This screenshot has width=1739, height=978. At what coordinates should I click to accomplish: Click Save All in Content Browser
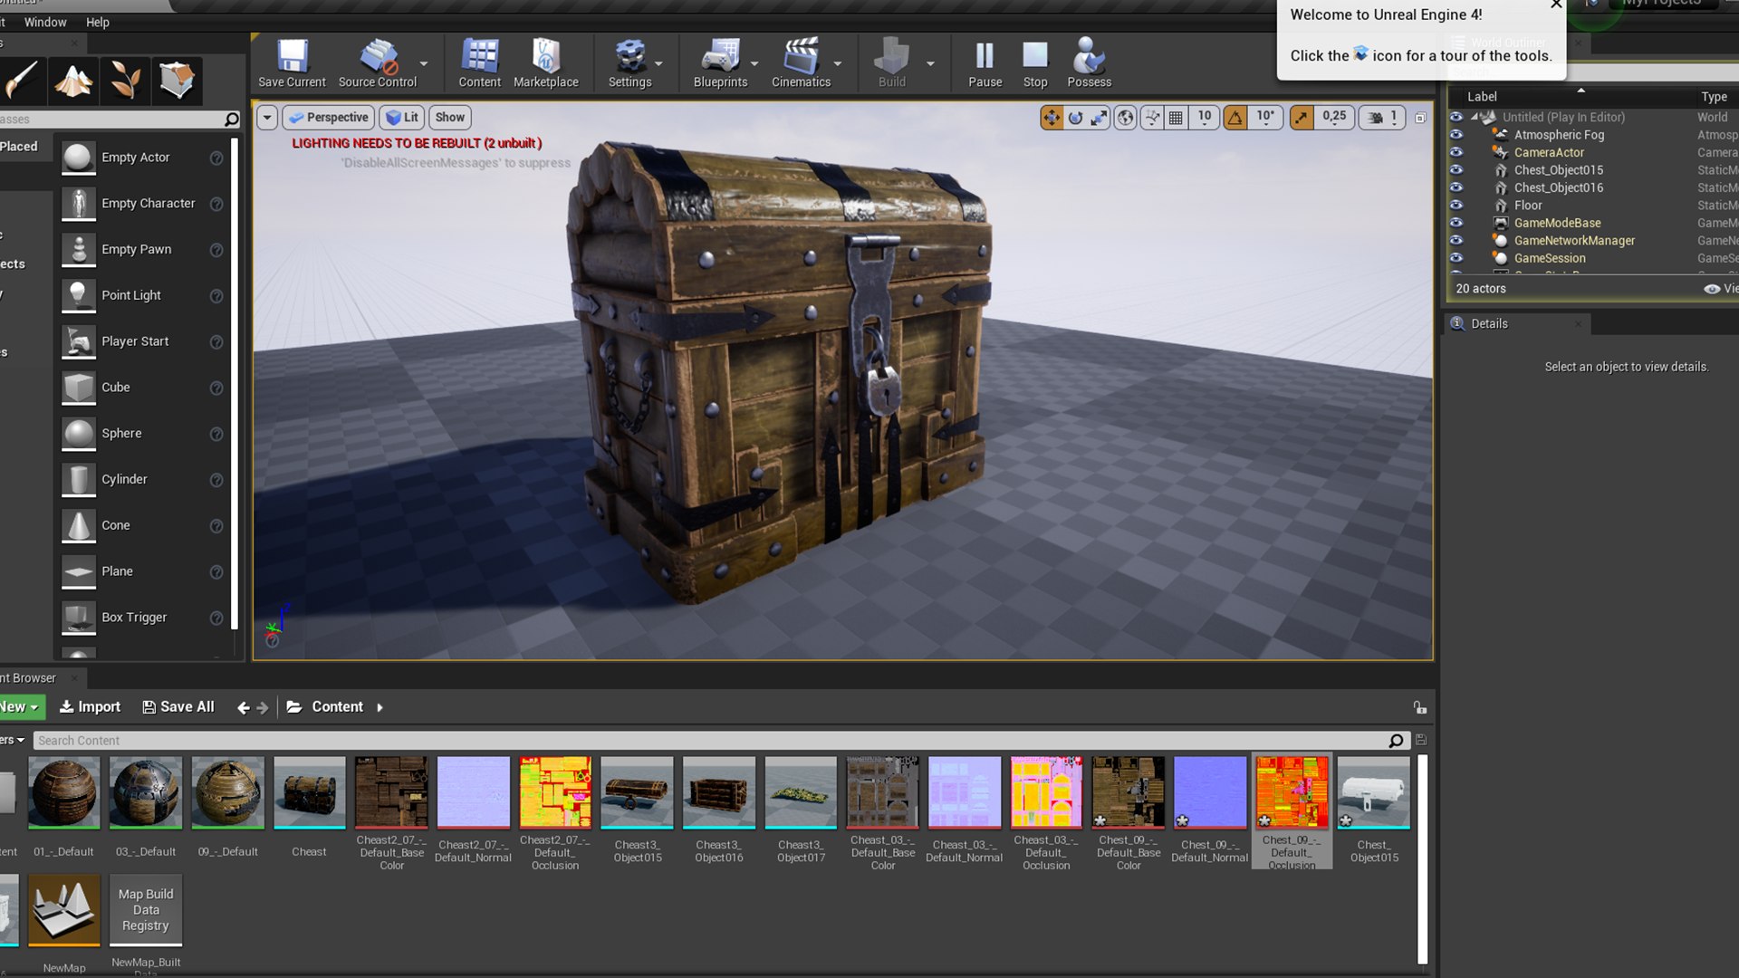click(x=178, y=706)
